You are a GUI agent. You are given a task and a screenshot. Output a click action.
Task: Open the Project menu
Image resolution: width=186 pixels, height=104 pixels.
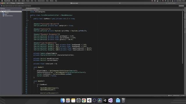(28, 1)
